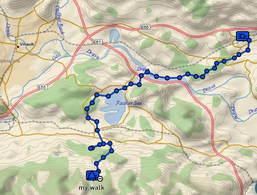Open the "my walk" route label

coord(91,188)
